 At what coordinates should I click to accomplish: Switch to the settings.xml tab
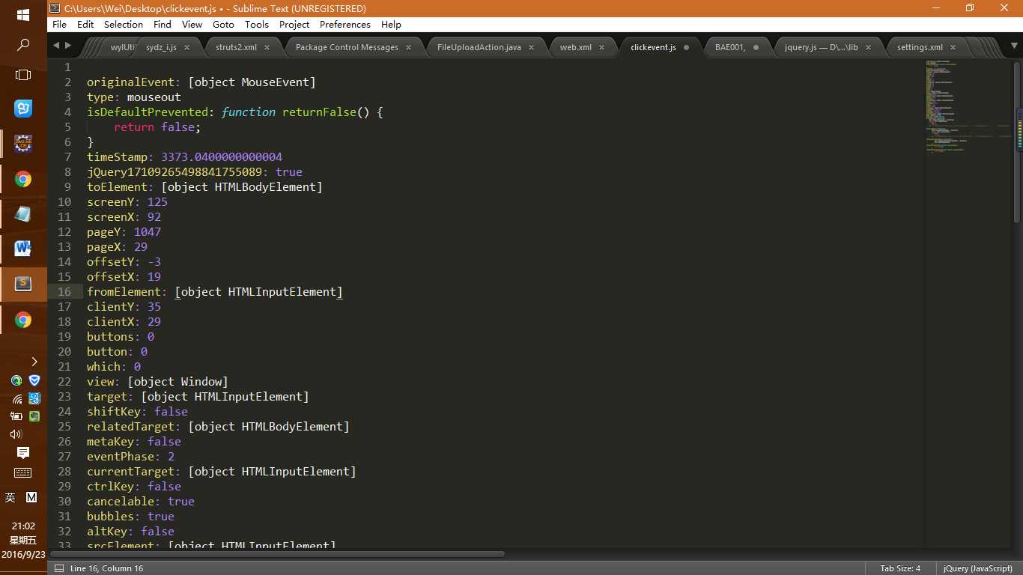pos(920,47)
